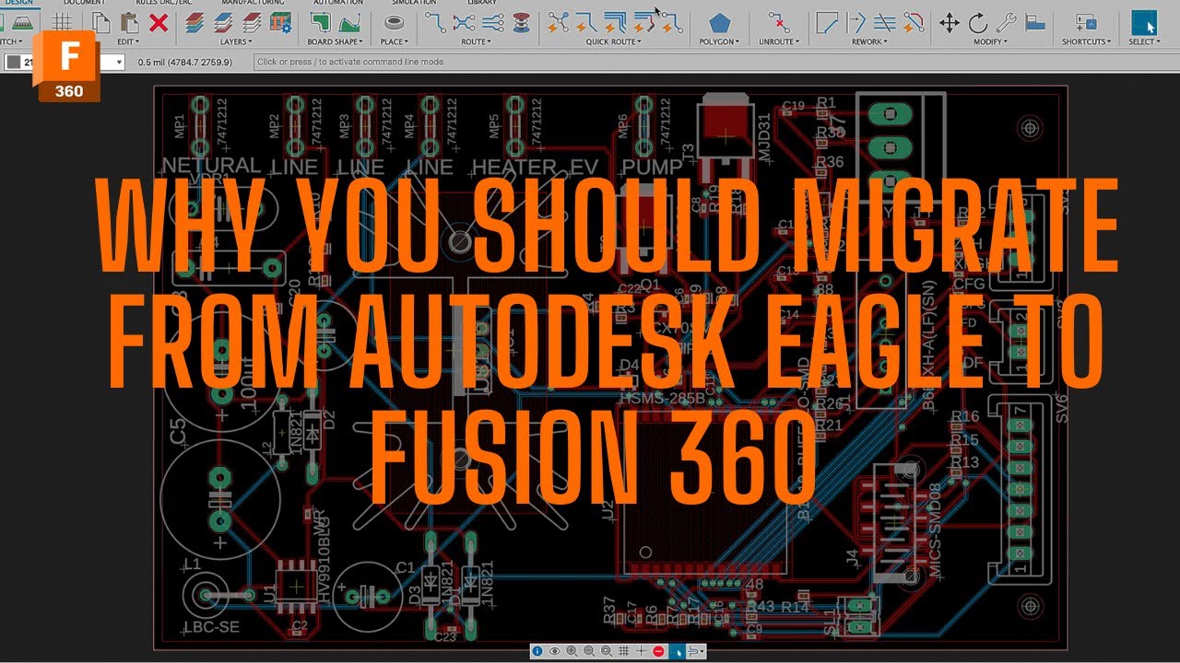Expand the SELECT dropdown
This screenshot has width=1180, height=663.
pos(1144,41)
